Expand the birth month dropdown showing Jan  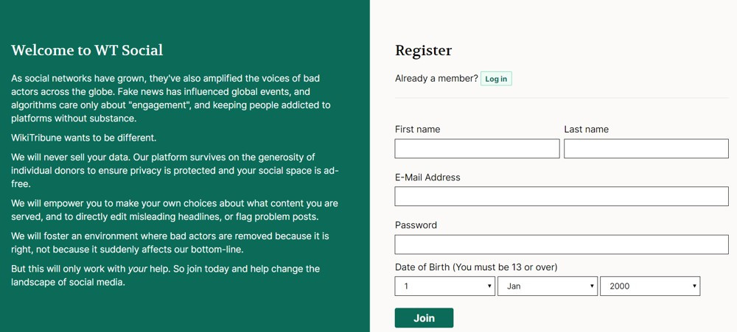547,286
